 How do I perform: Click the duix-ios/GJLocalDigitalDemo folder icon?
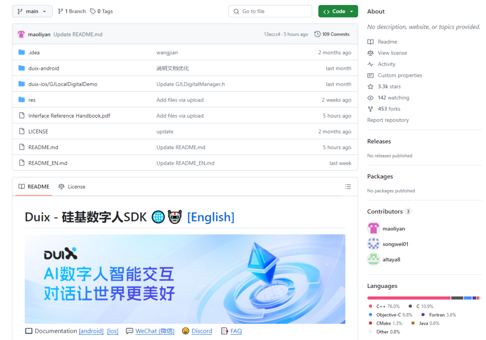[22, 84]
